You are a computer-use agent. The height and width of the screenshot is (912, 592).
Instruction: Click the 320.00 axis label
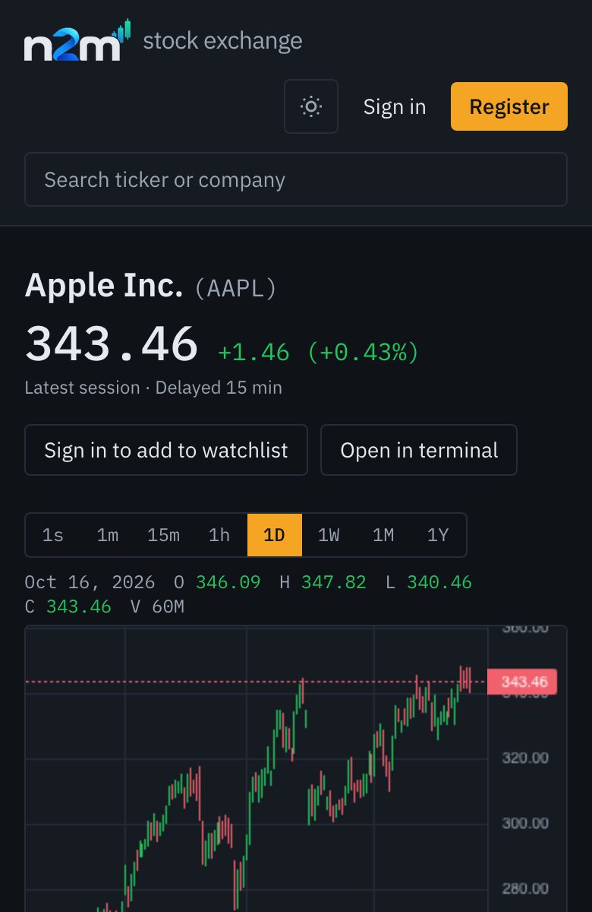pos(525,758)
